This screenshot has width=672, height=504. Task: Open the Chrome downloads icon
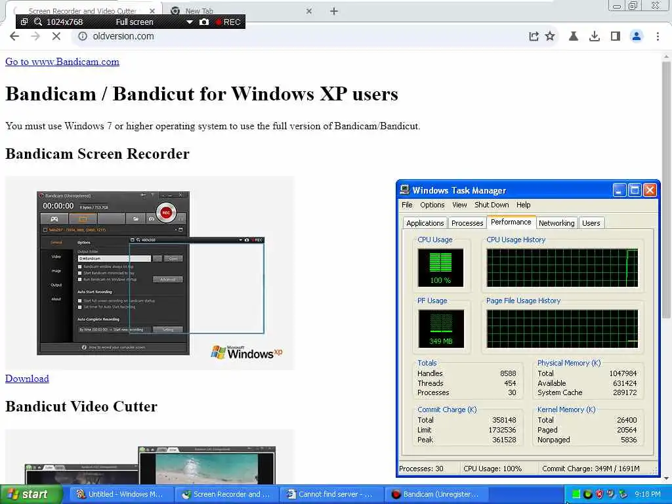pos(595,37)
